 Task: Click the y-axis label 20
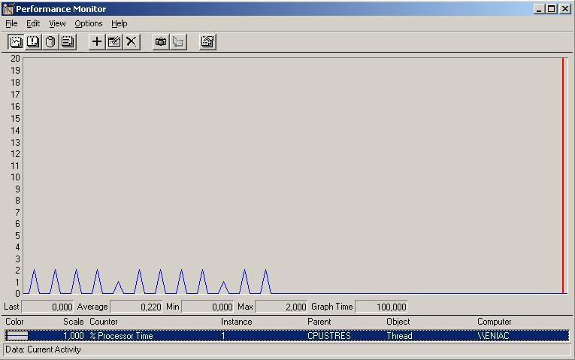15,59
